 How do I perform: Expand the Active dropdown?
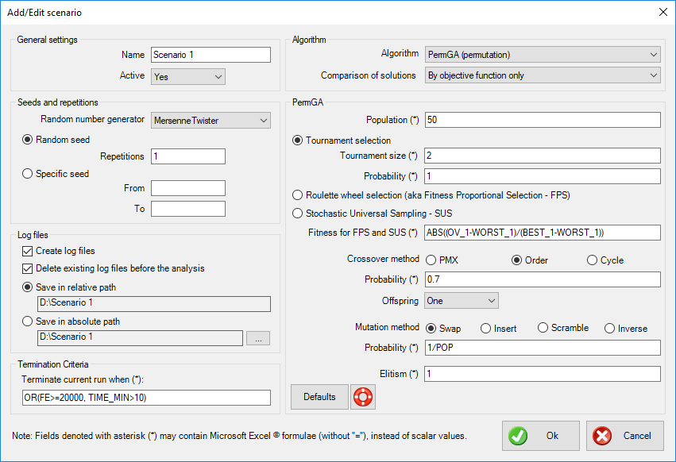point(188,76)
